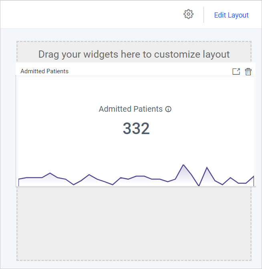
Task: Click the second-tallest sparkline peak
Action: (207, 167)
